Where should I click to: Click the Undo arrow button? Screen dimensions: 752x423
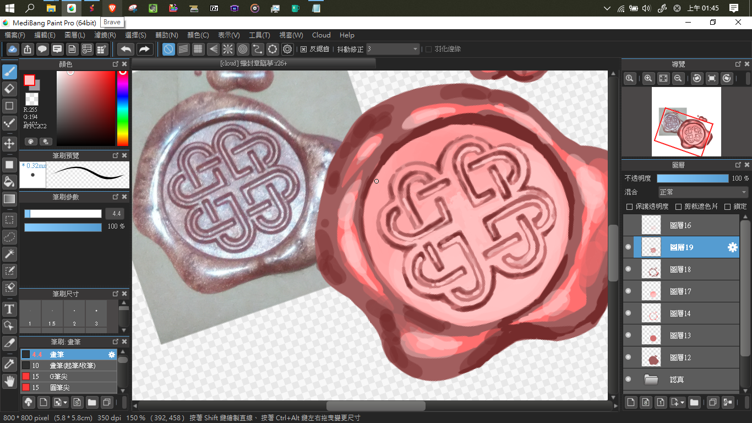coord(126,49)
